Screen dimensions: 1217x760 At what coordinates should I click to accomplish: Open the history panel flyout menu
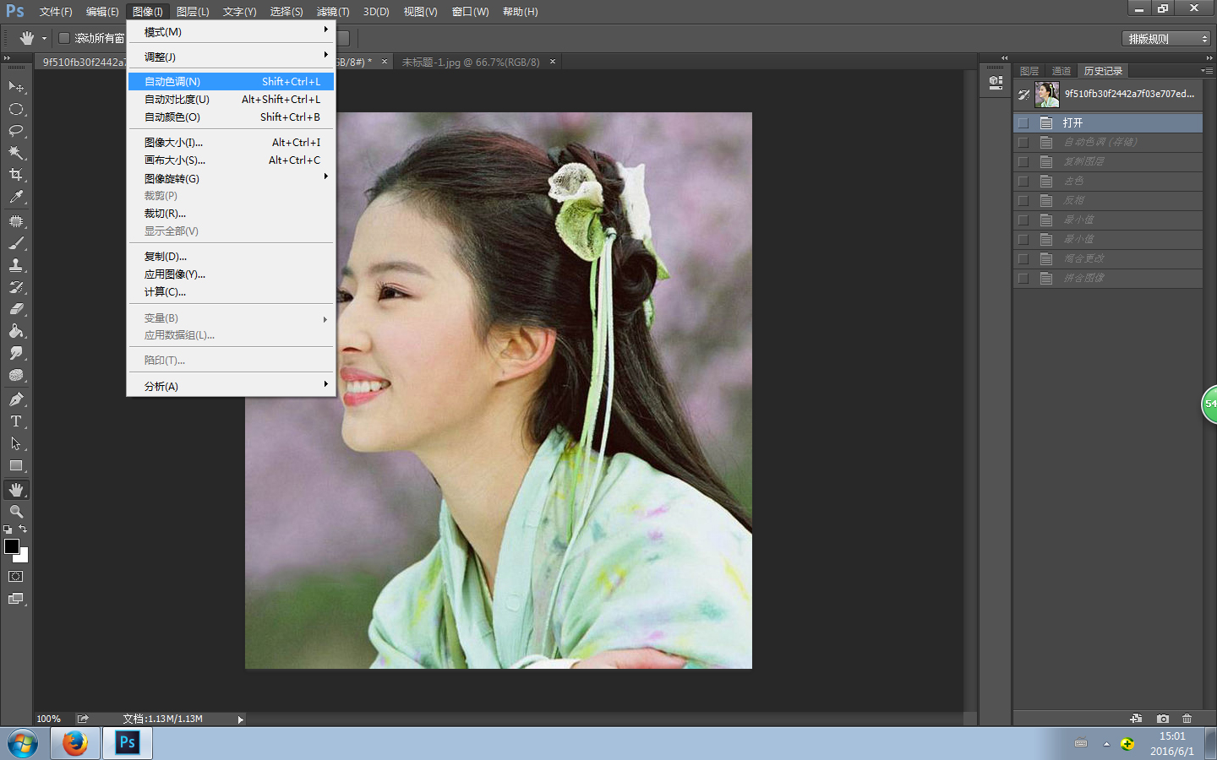(1206, 71)
